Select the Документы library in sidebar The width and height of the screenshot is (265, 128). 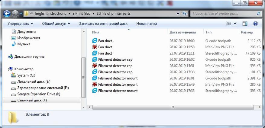27,32
